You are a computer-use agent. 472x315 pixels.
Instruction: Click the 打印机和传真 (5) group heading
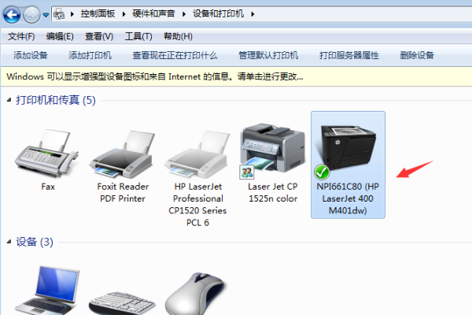click(x=56, y=100)
